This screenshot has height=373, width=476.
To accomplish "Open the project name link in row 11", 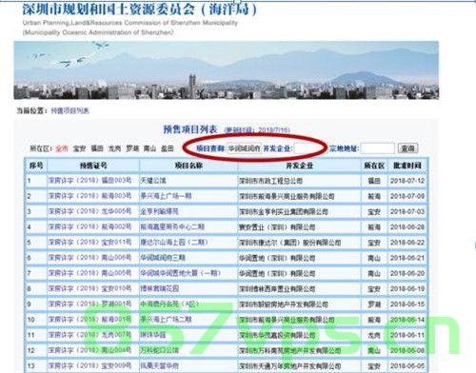I will click(x=153, y=335).
